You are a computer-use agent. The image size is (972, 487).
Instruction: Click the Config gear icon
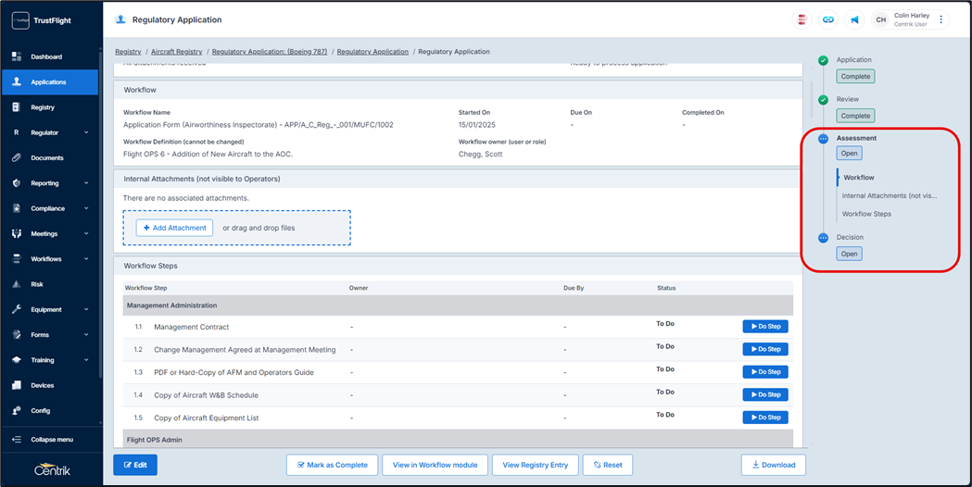[x=17, y=410]
